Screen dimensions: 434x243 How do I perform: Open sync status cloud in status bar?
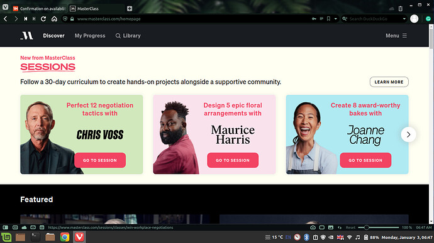(24, 227)
